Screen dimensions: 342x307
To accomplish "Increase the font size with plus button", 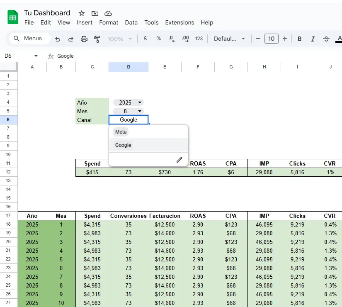I will pyautogui.click(x=285, y=39).
